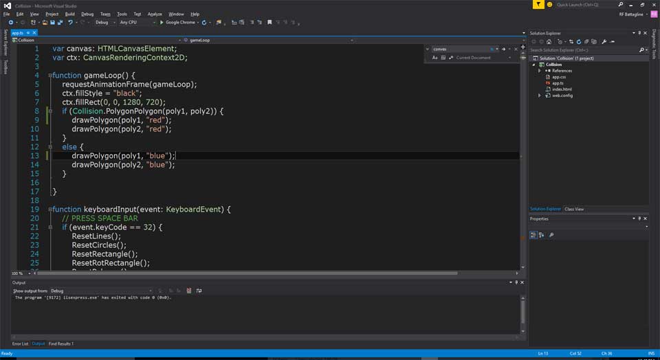Switch to the Find Results 1 tab
Image resolution: width=660 pixels, height=360 pixels.
[x=61, y=344]
